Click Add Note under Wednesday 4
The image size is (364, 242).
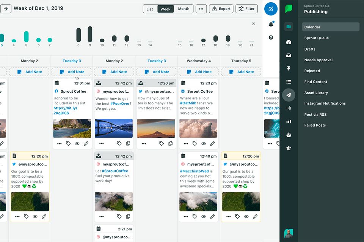tap(199, 72)
